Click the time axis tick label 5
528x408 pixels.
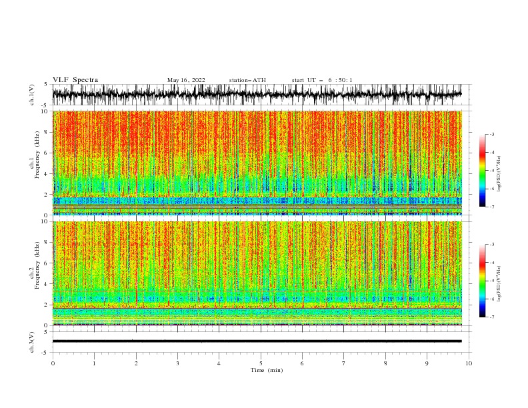(x=261, y=363)
